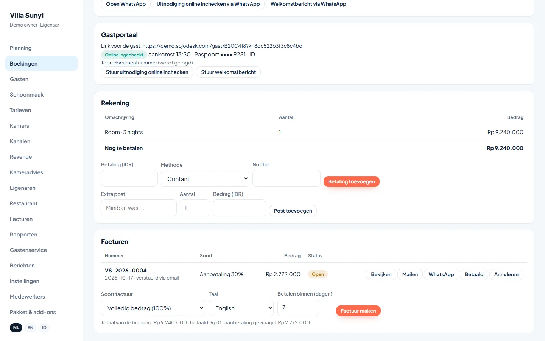Open the guest portal link

(x=222, y=46)
